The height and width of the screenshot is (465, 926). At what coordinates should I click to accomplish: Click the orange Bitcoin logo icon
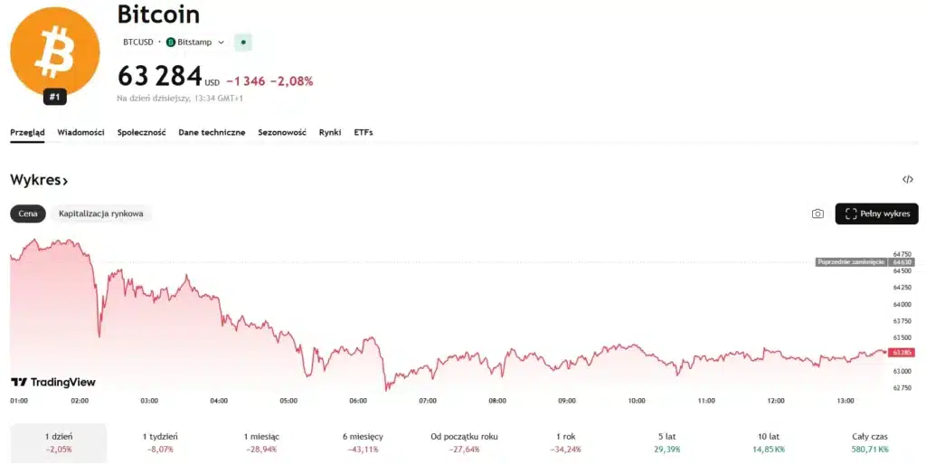54,50
